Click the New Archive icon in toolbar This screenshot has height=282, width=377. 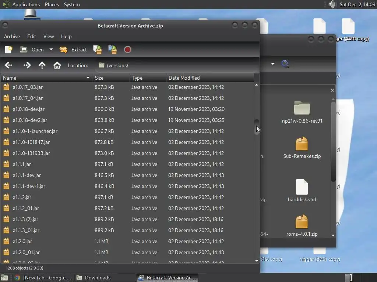[x=9, y=50]
